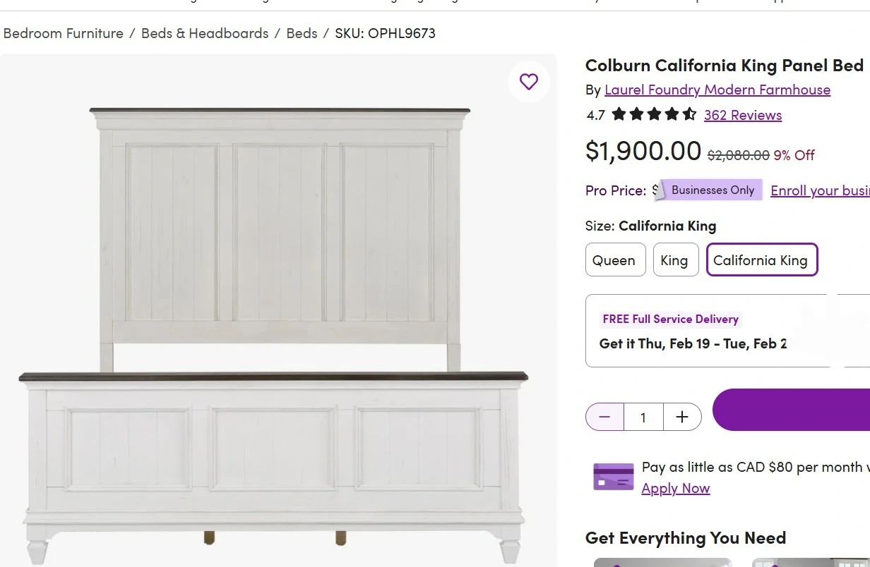Open Bedroom Furniture breadcrumb
Image resolution: width=870 pixels, height=567 pixels.
pyautogui.click(x=64, y=33)
